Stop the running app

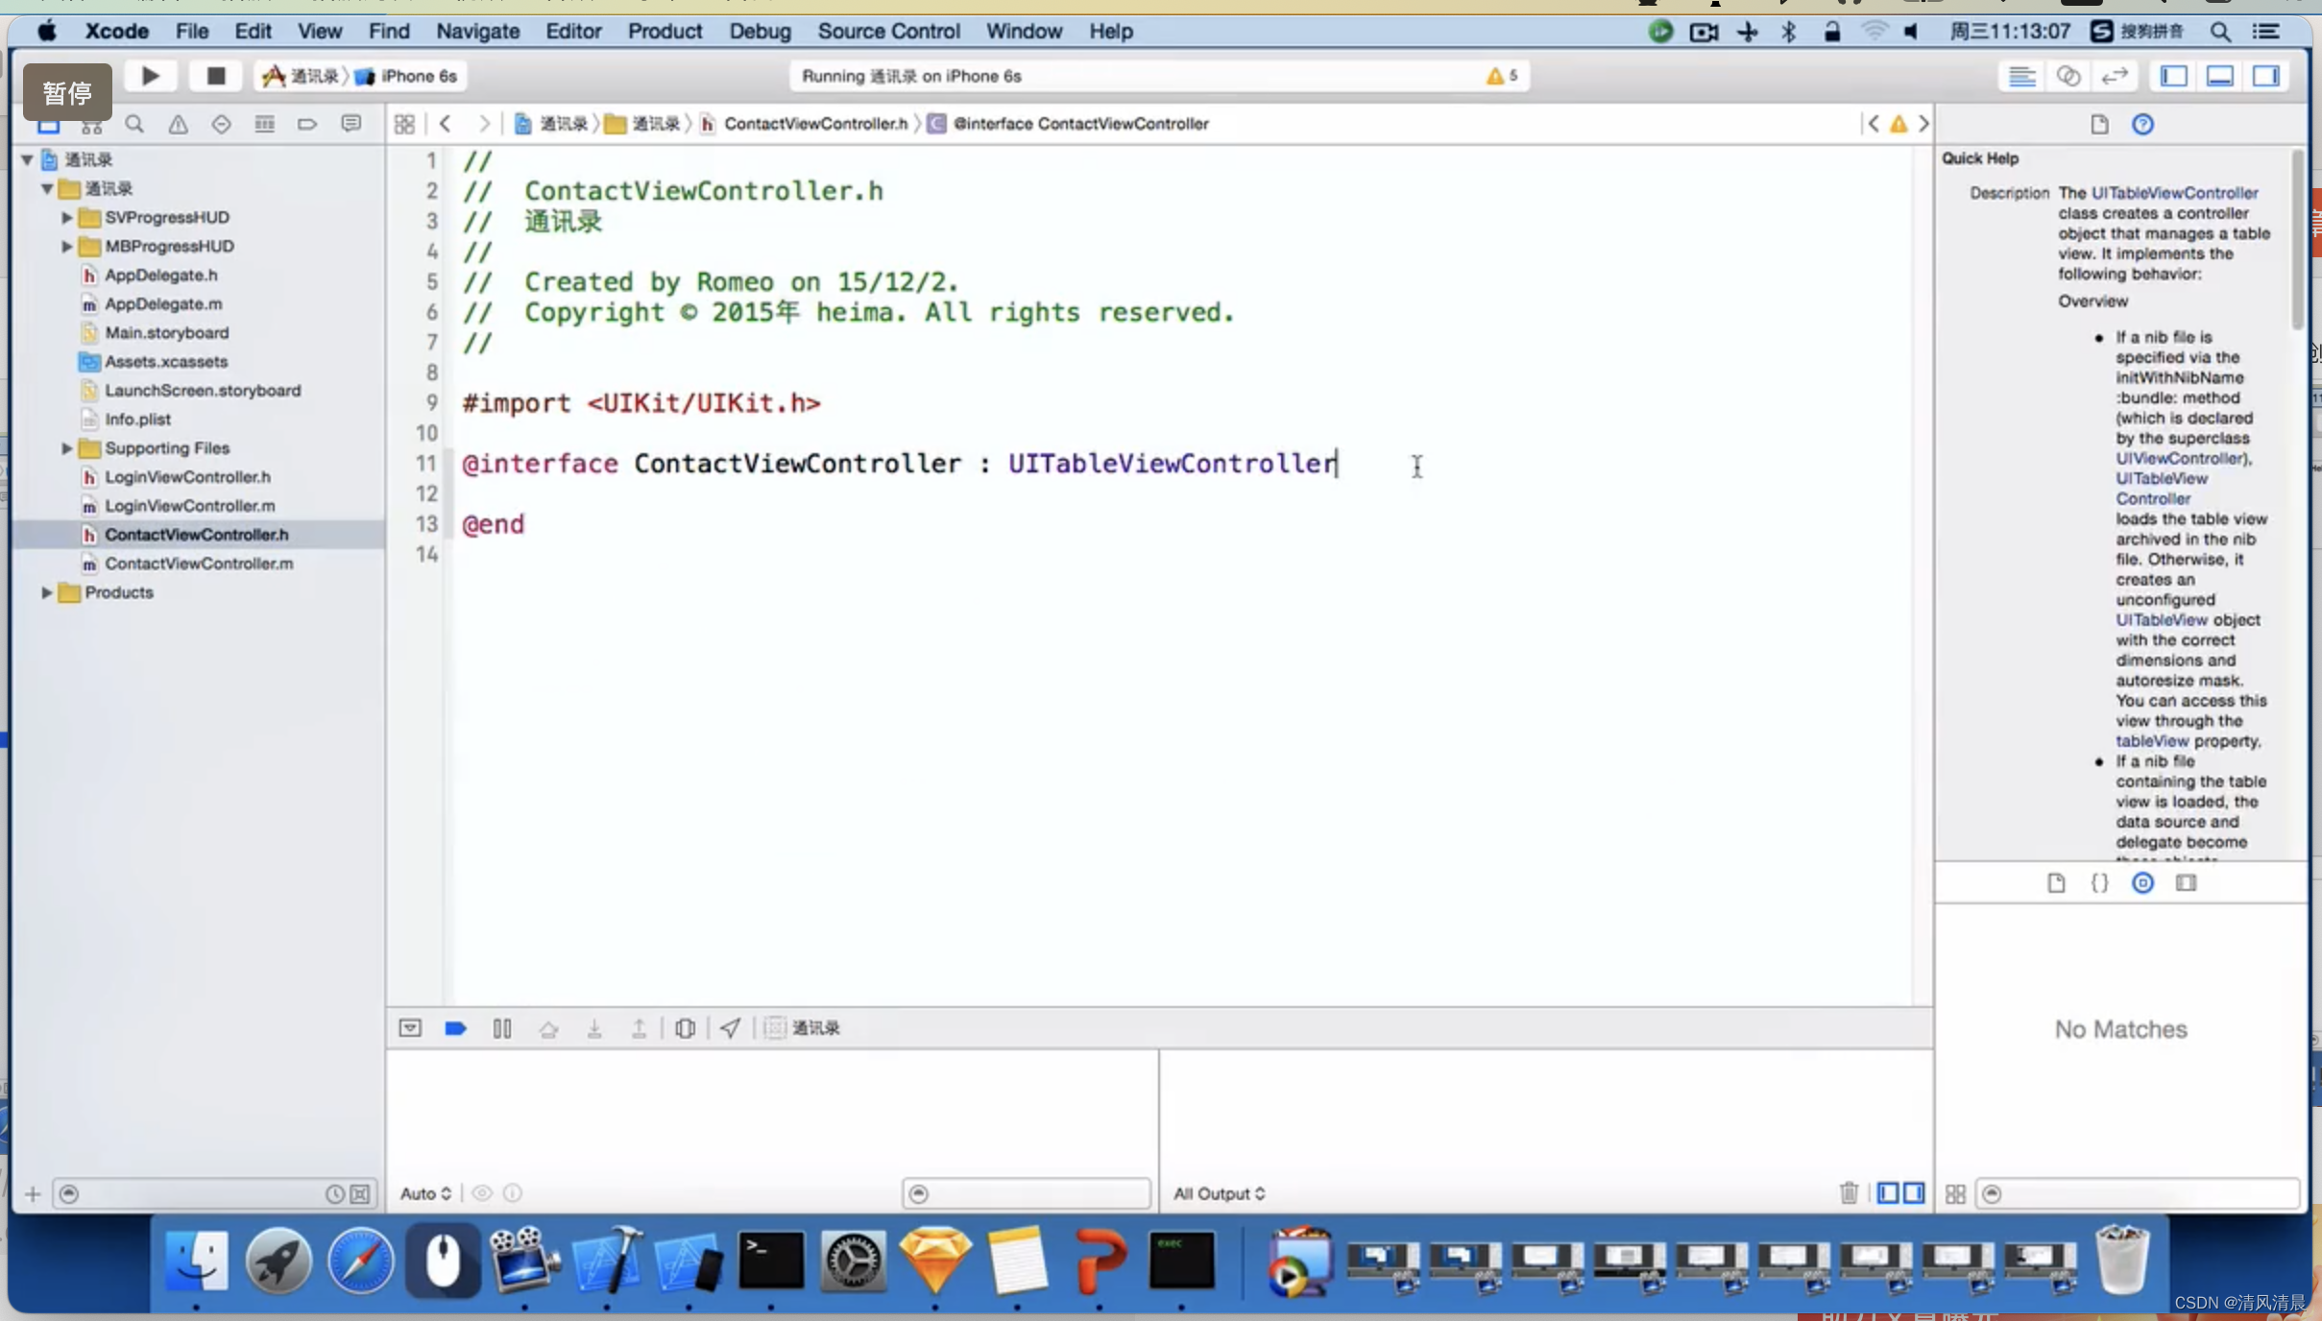(215, 76)
